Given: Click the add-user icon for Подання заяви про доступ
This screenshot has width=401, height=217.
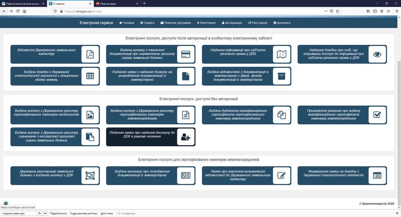Looking at the screenshot, I should [x=186, y=137].
